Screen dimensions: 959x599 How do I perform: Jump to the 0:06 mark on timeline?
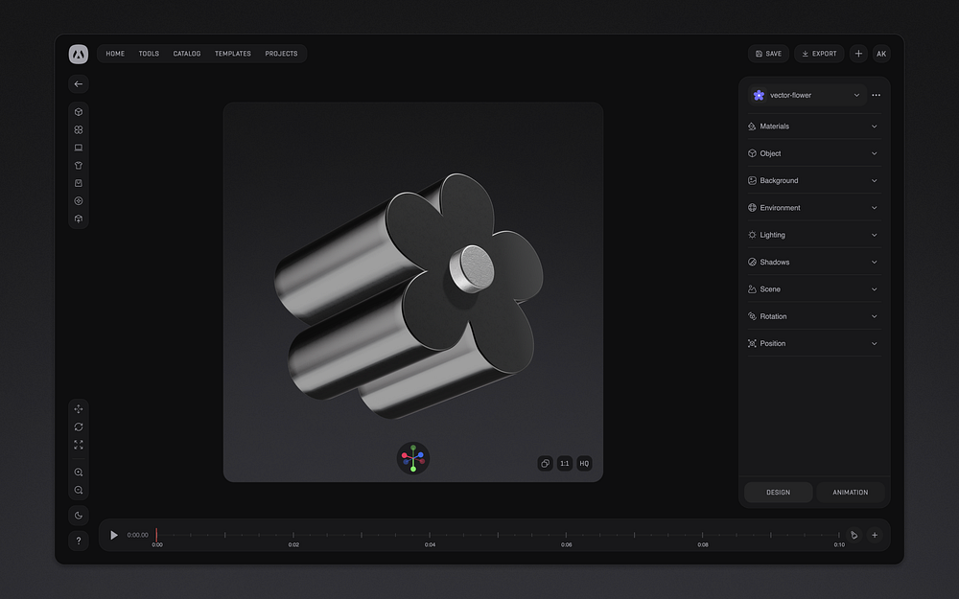[567, 544]
